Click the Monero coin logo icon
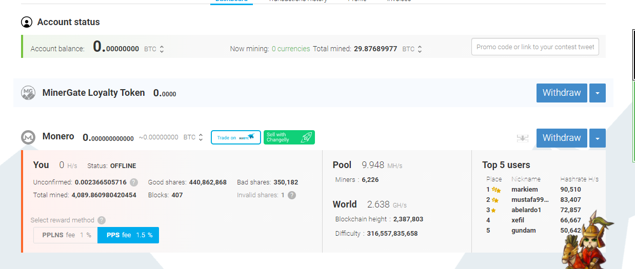Screen dimensions: 635x269 coord(28,137)
